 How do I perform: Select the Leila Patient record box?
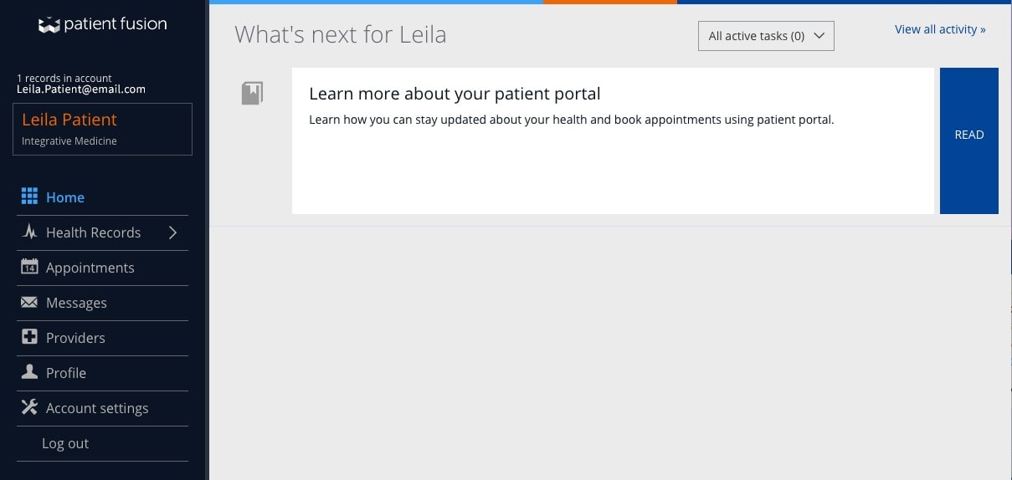click(x=103, y=129)
